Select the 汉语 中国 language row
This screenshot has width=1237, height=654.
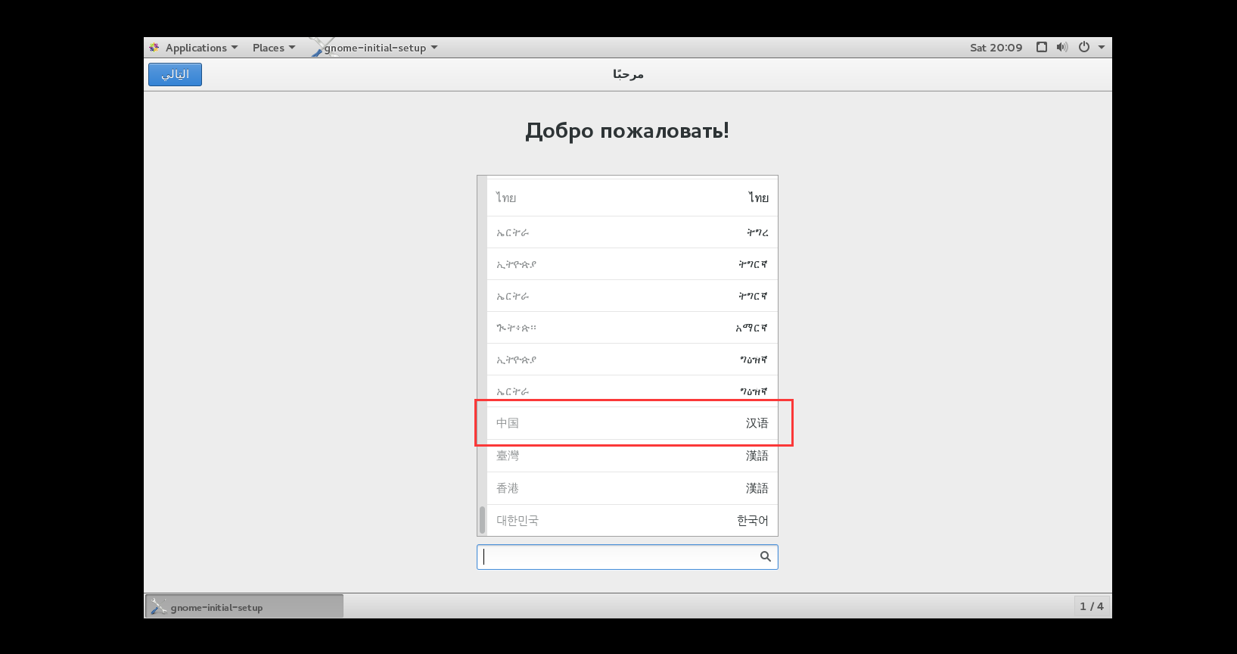pyautogui.click(x=632, y=423)
